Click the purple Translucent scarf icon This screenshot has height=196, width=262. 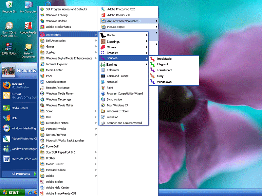tap(152, 70)
